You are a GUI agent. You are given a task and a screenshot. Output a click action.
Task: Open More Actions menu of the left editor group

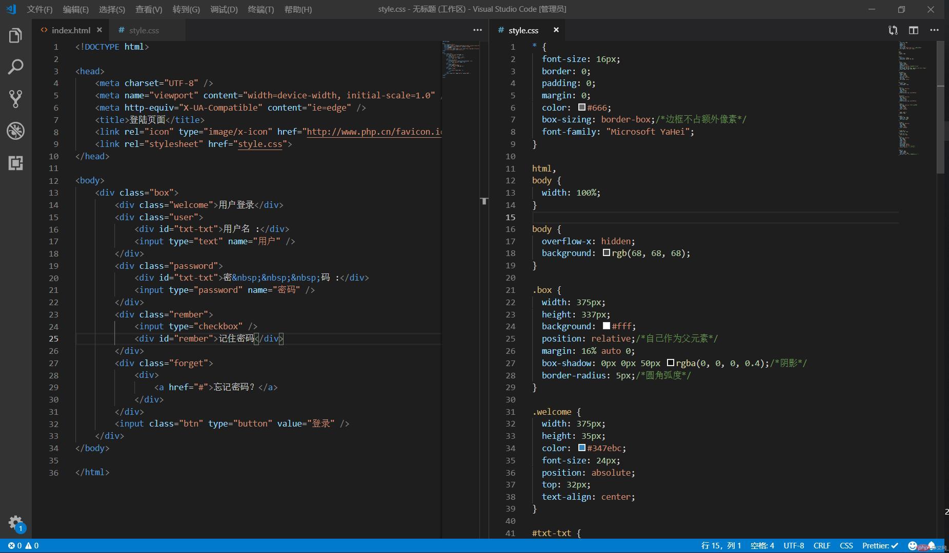[477, 30]
